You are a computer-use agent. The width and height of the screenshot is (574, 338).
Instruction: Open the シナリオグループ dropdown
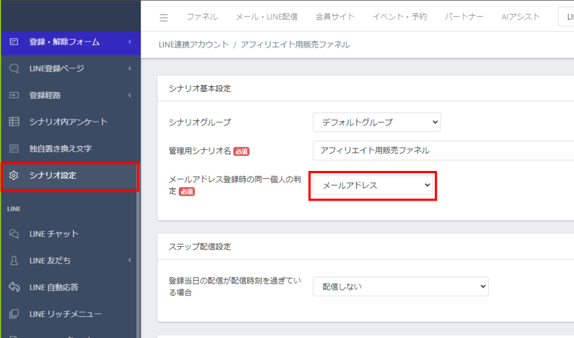pos(377,122)
